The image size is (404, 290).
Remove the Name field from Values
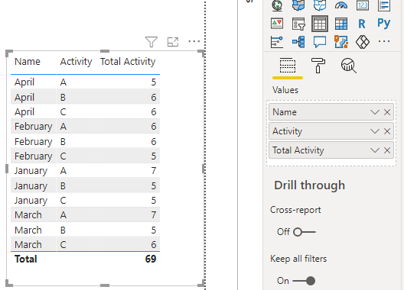click(387, 112)
